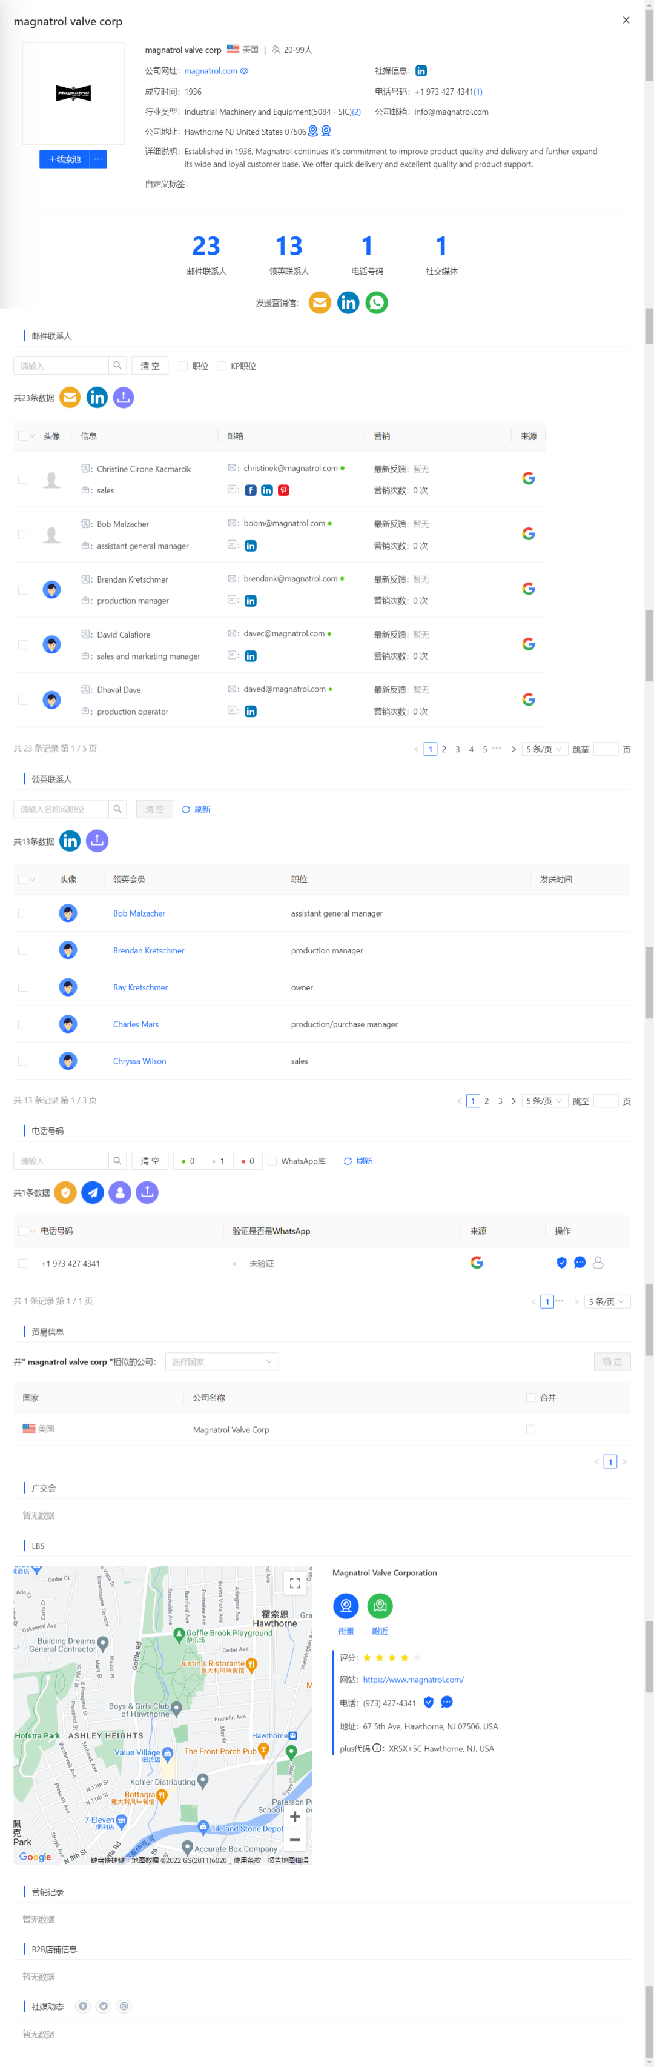Click the purple contact icon beside 共1条数据
The width and height of the screenshot is (654, 2067).
(121, 1192)
